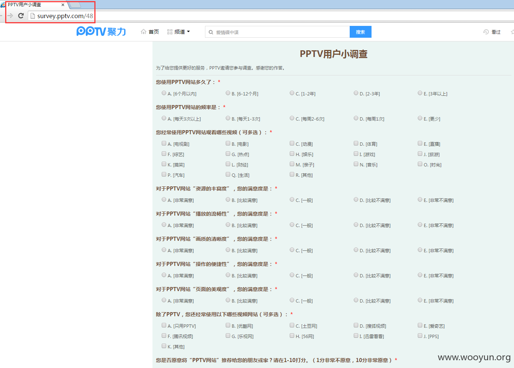Check the A. [只用PPTV] option
Image resolution: width=514 pixels, height=368 pixels.
click(164, 325)
